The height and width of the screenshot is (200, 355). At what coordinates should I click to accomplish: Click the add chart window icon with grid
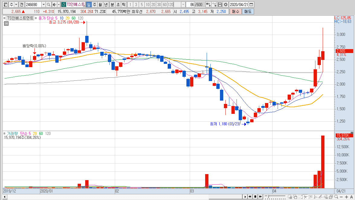(290, 197)
